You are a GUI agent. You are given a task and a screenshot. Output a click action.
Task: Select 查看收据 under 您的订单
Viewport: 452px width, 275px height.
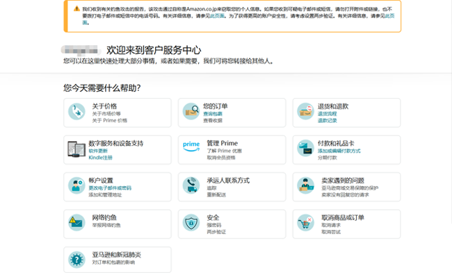click(213, 121)
